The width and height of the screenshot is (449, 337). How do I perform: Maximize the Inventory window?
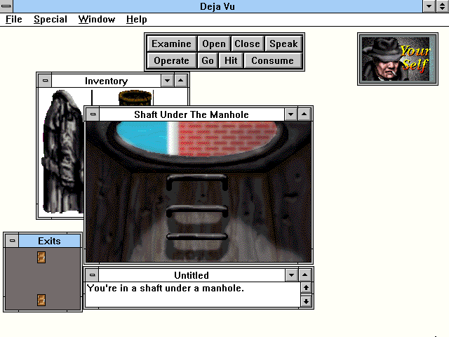pos(181,81)
